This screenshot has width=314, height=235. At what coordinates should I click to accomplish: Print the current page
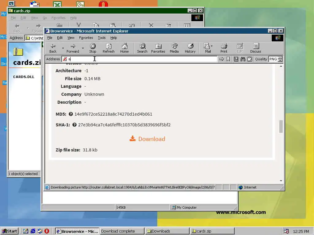pos(224,48)
